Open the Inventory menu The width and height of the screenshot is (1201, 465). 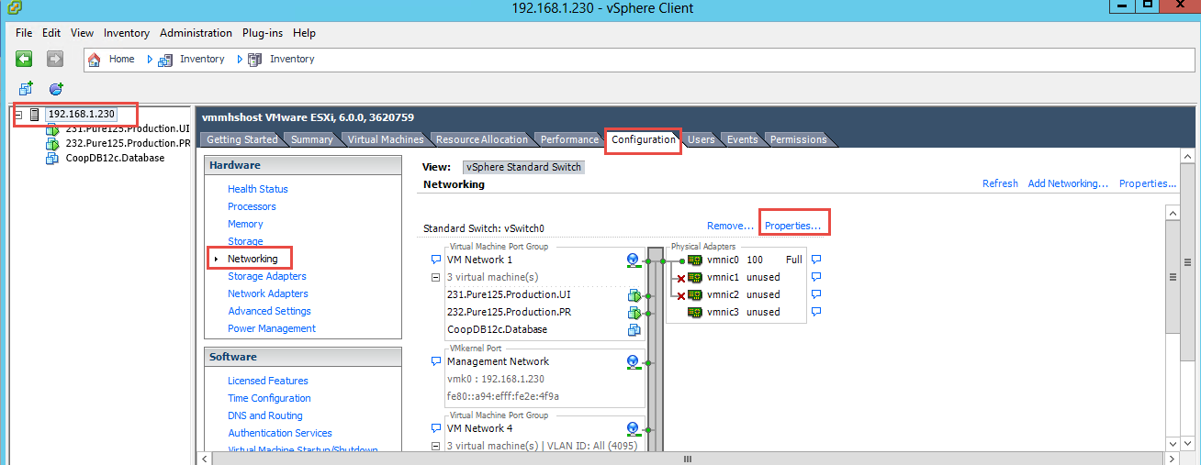[127, 33]
